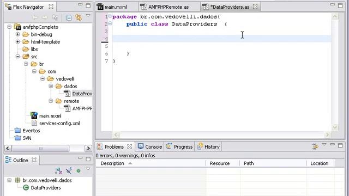Open the Problems view menu arrow
The width and height of the screenshot is (349, 196).
[324, 145]
